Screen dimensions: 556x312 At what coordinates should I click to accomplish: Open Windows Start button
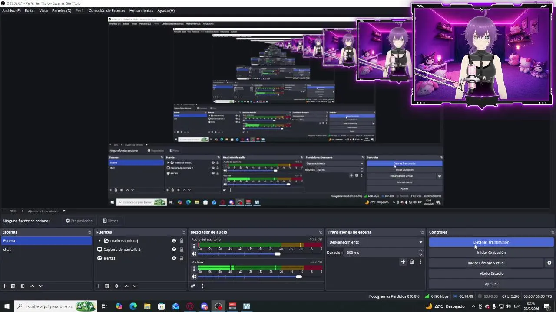point(7,306)
